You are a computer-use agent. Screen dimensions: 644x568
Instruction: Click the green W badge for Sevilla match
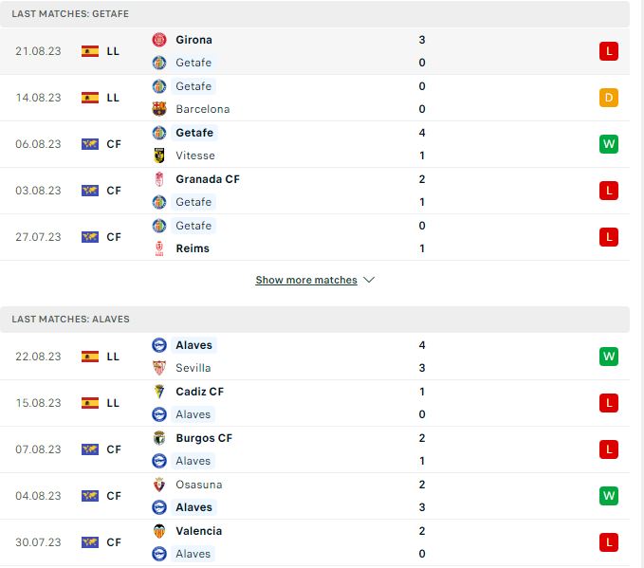point(609,357)
